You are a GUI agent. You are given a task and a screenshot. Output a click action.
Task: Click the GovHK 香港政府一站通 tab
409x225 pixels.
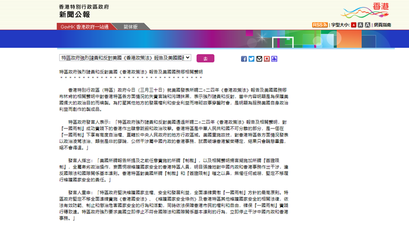point(84,26)
